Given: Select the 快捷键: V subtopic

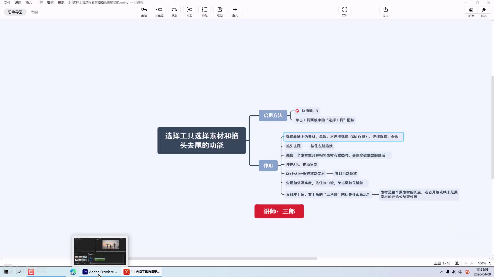Looking at the screenshot, I should tap(307, 111).
